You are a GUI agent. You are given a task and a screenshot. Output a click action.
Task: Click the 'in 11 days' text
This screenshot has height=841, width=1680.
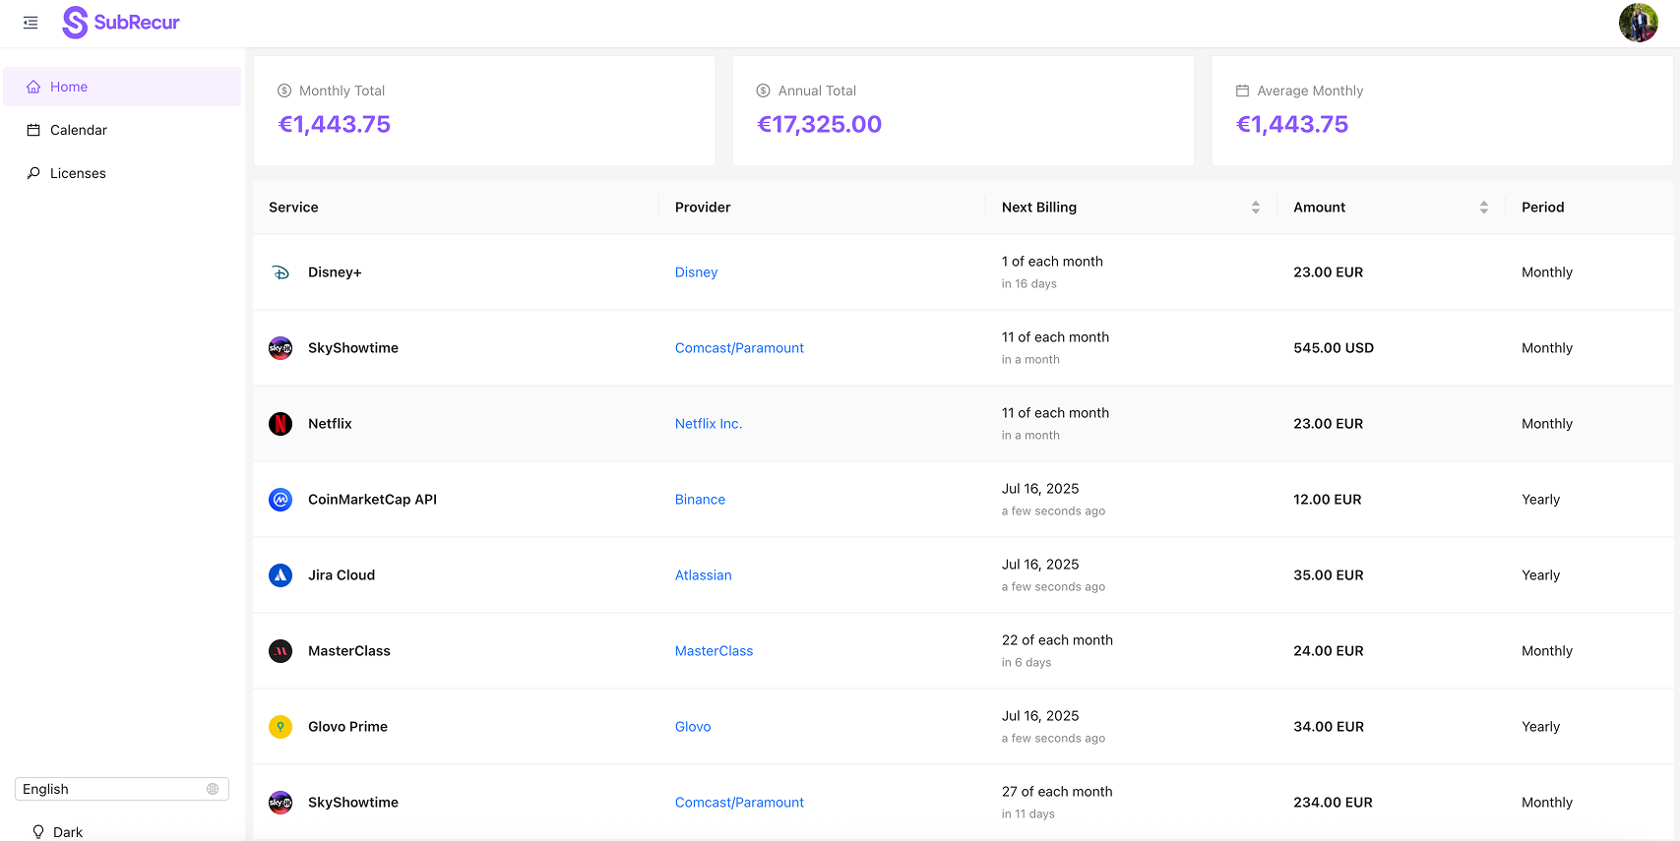(x=1028, y=814)
